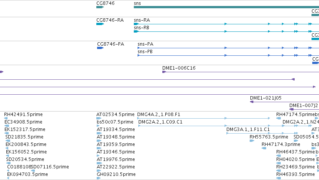The width and height of the screenshot is (319, 180).
Task: Click the GH09210.5prime arrow glyph
Action: point(99,178)
